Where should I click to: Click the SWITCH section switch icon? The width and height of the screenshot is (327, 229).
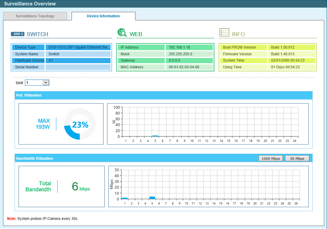(18, 34)
